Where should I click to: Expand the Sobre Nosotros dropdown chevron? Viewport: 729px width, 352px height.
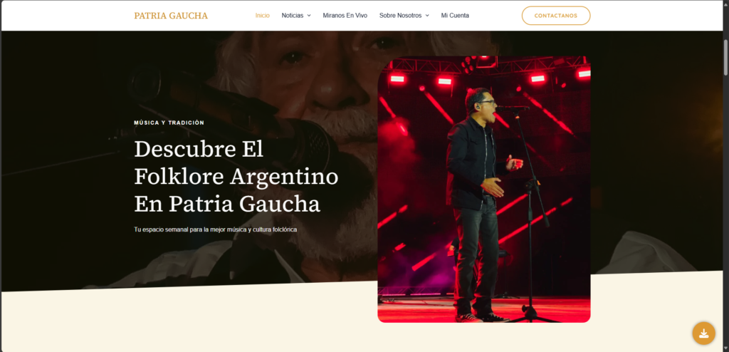click(x=427, y=16)
